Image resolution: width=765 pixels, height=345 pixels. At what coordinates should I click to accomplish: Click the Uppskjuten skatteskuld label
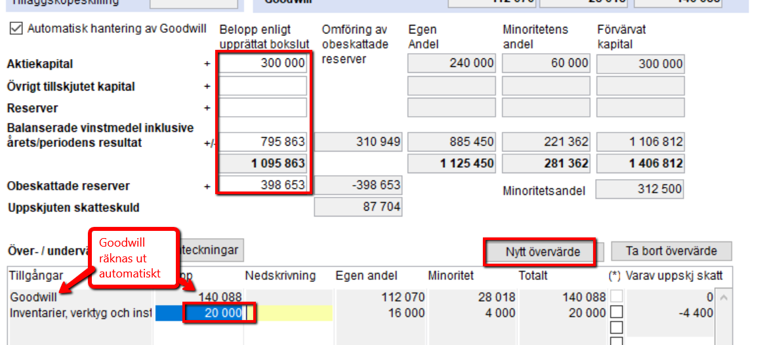(73, 208)
